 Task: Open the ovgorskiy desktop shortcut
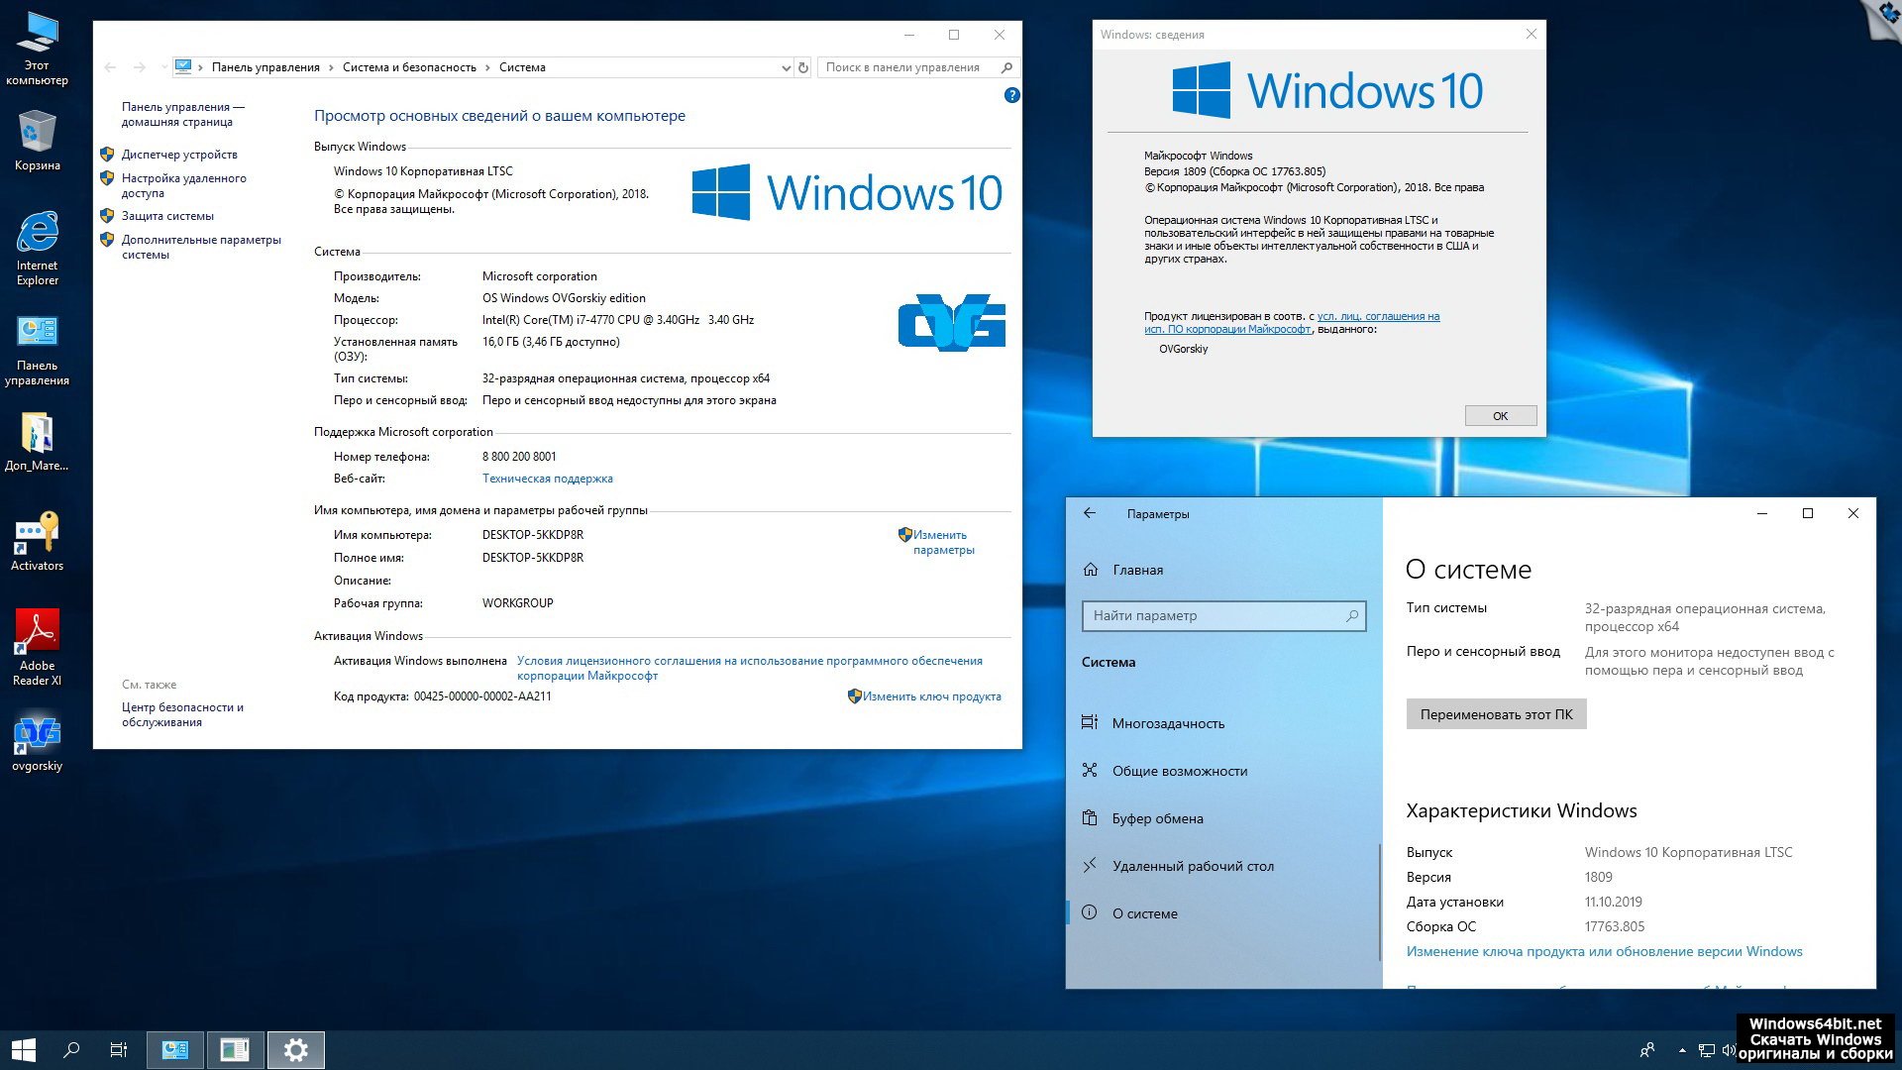tap(37, 741)
